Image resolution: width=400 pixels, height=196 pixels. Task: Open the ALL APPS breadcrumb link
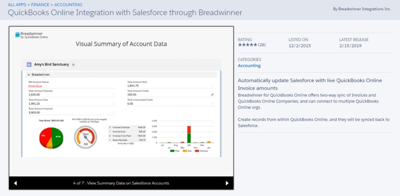coord(17,5)
